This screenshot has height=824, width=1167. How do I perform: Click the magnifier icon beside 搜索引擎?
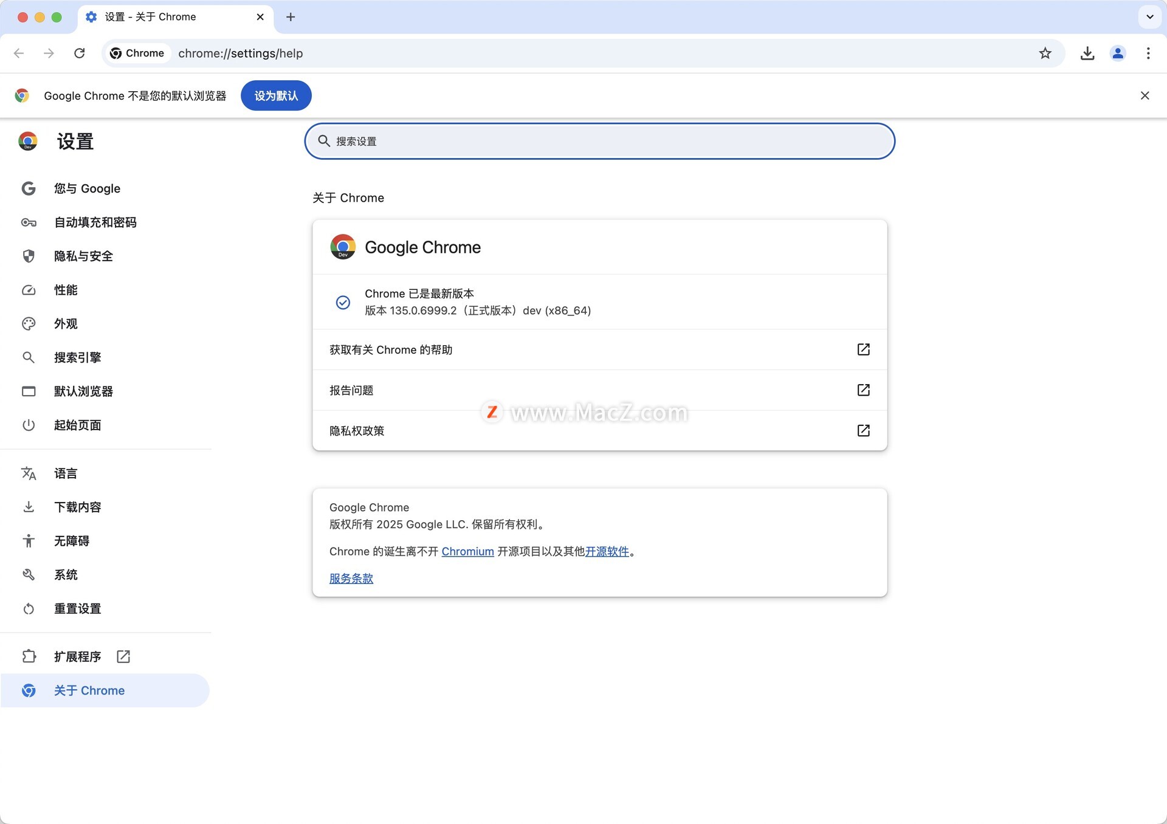point(29,357)
